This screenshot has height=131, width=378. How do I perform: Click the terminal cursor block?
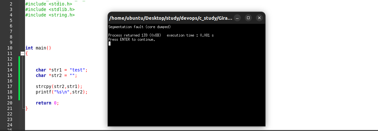pyautogui.click(x=110, y=44)
